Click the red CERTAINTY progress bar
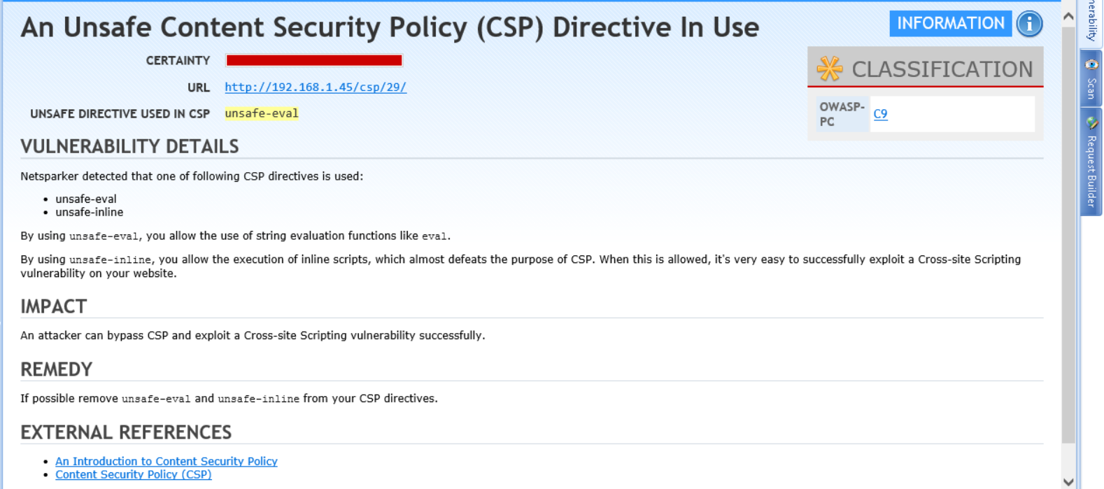Screen dimensions: 1104x489 coord(313,59)
